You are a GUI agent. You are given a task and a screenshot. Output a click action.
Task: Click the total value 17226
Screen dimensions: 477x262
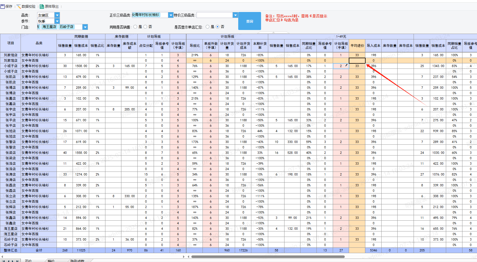243,250
